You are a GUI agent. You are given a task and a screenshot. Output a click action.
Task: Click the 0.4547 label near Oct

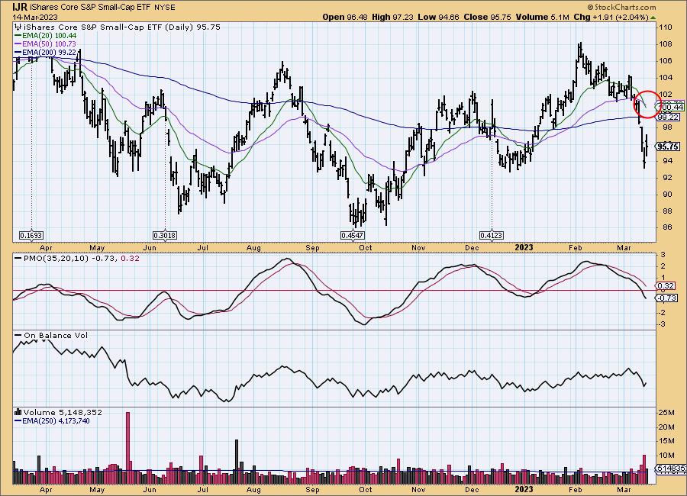click(352, 236)
